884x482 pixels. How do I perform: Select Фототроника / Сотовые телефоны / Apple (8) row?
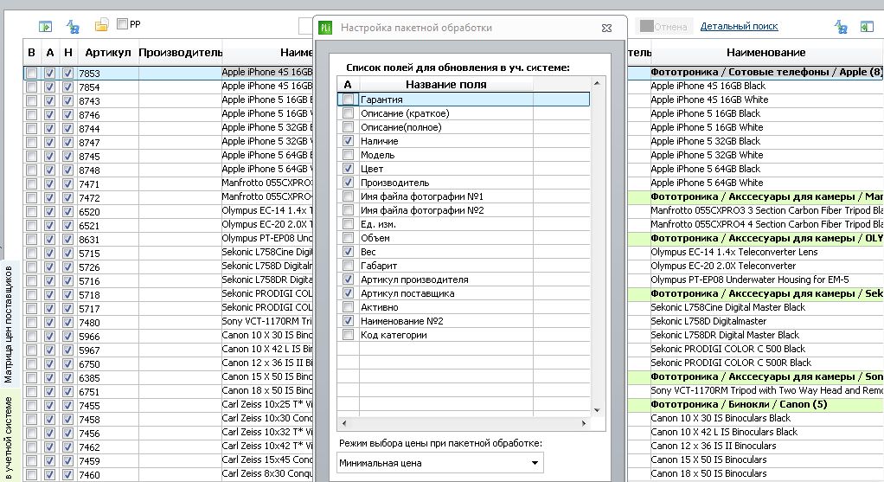tap(766, 72)
